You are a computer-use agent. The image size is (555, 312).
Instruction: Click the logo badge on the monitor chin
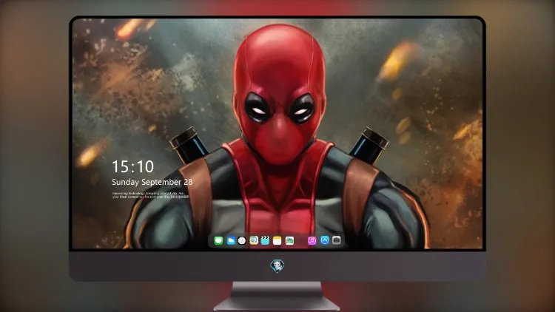point(277,266)
